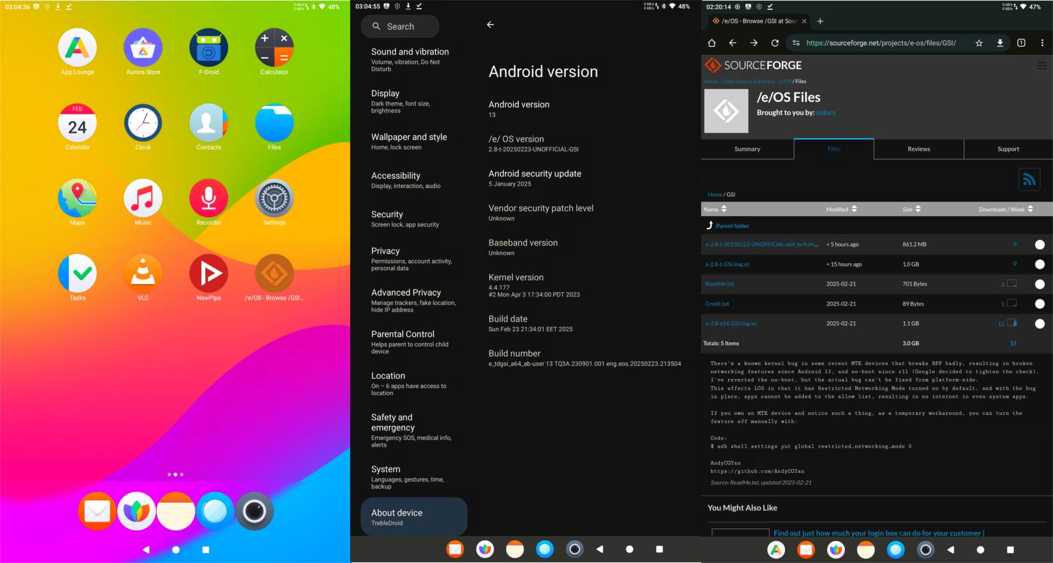Open the F-Droid app
1053x563 pixels.
[x=209, y=48]
